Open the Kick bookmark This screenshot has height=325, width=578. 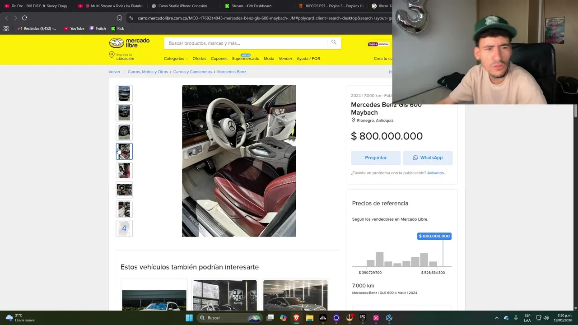(117, 28)
